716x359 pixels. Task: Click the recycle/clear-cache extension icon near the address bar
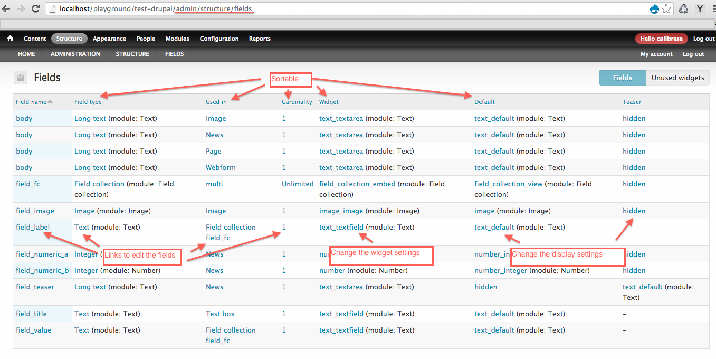[683, 8]
